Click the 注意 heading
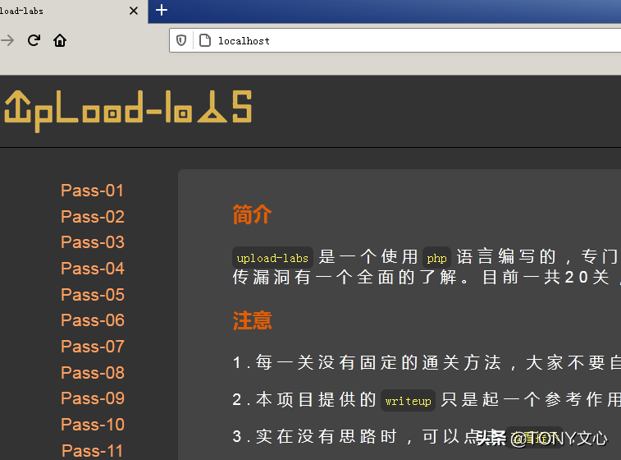Image resolution: width=621 pixels, height=460 pixels. click(x=253, y=320)
